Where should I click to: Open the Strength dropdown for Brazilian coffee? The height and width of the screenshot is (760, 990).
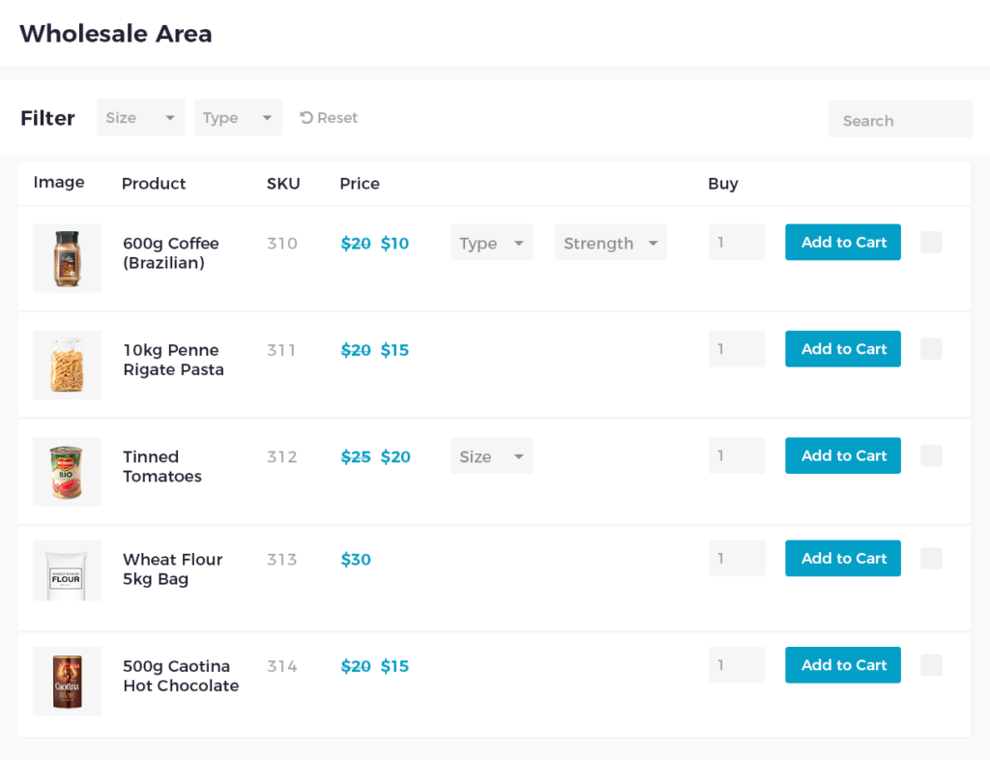click(610, 243)
